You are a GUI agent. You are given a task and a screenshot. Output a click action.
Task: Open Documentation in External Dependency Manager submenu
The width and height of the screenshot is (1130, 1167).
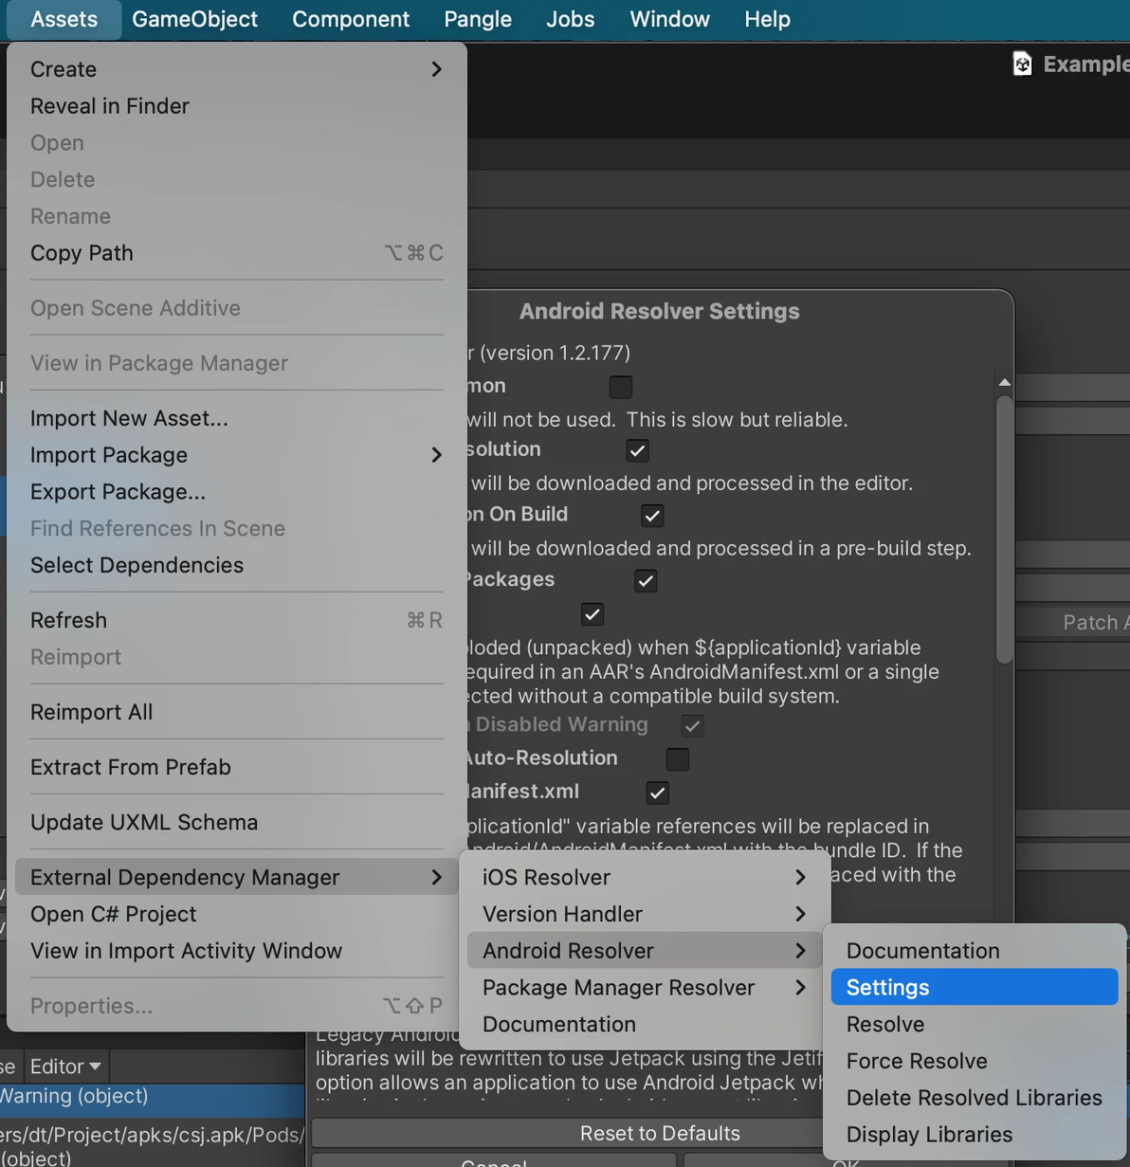(x=645, y=1024)
